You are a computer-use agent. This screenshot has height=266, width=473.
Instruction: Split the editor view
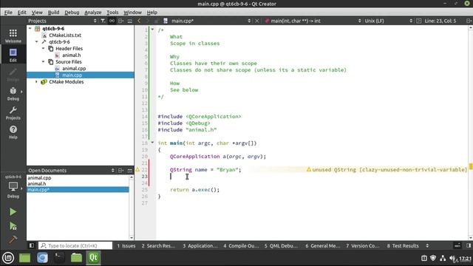pyautogui.click(x=469, y=21)
